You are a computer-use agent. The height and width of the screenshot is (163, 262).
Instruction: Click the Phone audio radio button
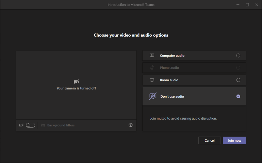(238, 67)
